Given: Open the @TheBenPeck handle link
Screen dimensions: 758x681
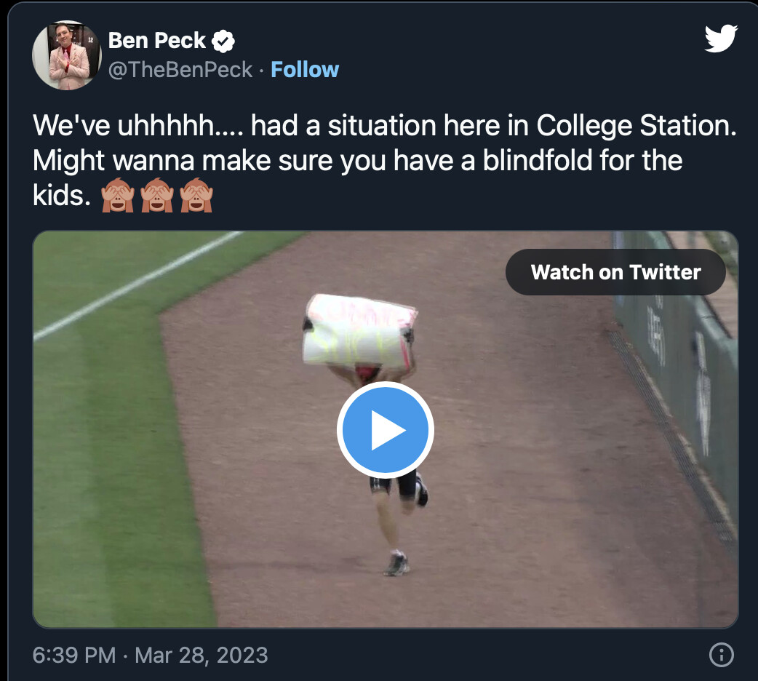Looking at the screenshot, I should [x=180, y=70].
